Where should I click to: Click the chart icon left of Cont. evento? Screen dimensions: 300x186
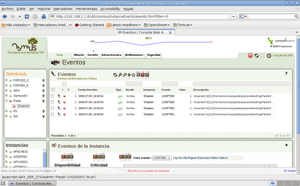tap(125, 157)
